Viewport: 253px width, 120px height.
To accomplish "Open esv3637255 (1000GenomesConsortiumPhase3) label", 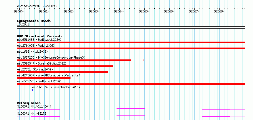I will coord(51,57).
